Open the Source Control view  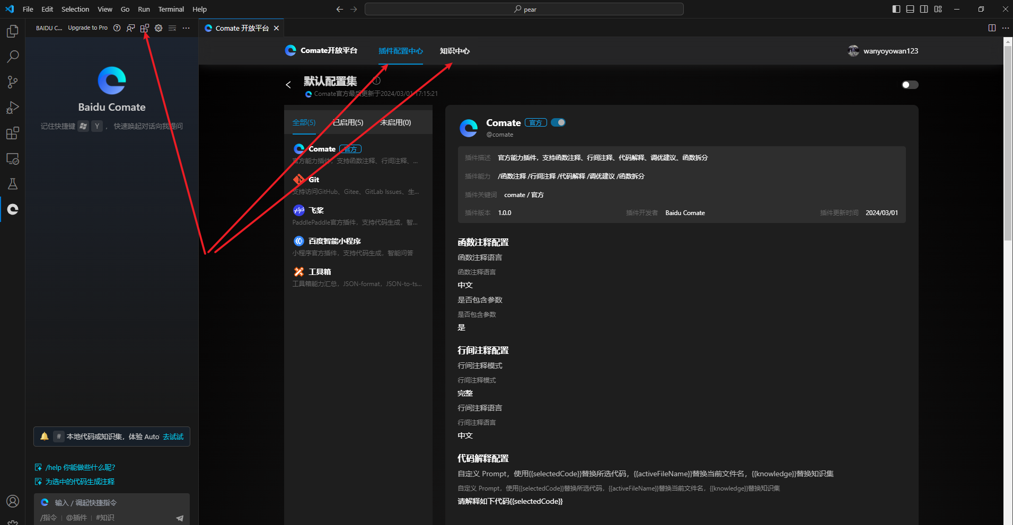pos(13,82)
